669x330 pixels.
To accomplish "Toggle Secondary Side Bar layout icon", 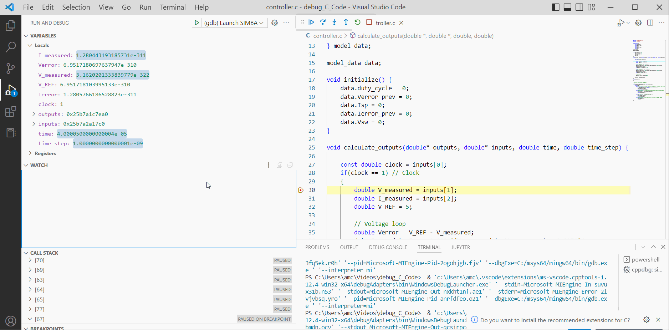I will (x=579, y=7).
